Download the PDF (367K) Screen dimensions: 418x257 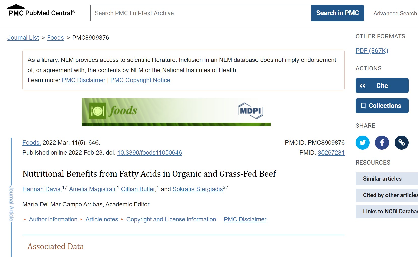click(x=372, y=51)
